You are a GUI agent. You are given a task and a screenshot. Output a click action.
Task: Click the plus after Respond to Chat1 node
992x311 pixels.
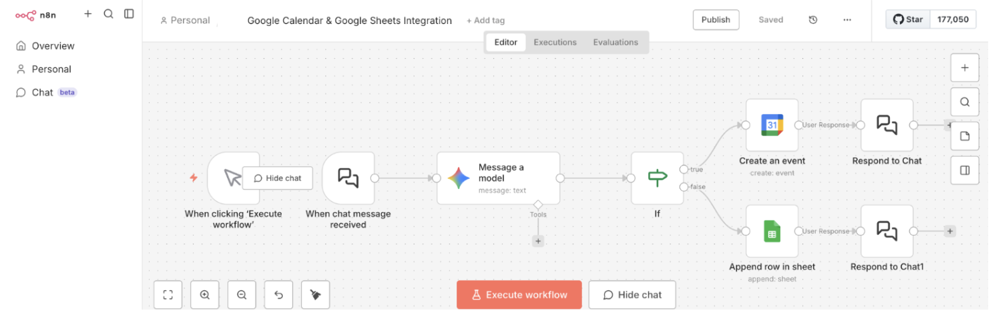tap(950, 231)
